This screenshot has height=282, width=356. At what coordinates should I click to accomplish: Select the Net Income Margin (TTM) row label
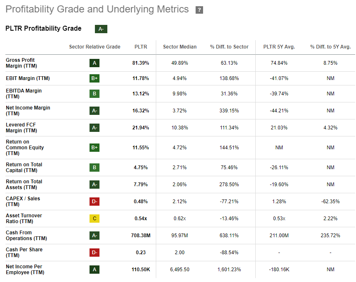(x=28, y=111)
